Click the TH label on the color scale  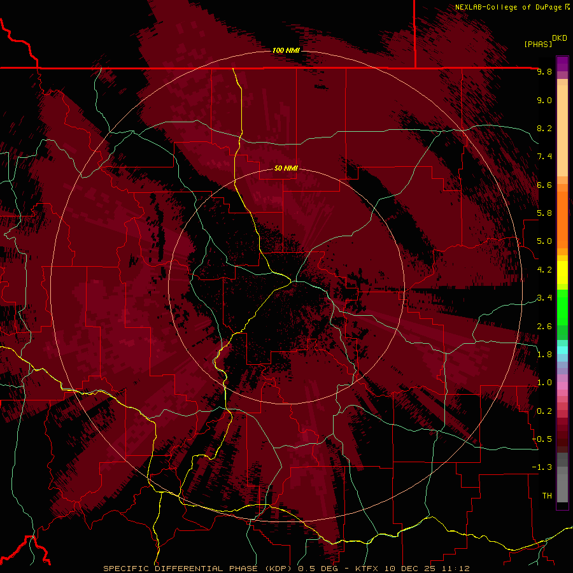pyautogui.click(x=547, y=496)
